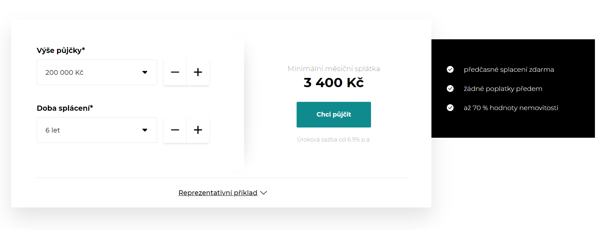Expand chevron next to Reprezentativní příklad
The image size is (612, 230).
264,193
